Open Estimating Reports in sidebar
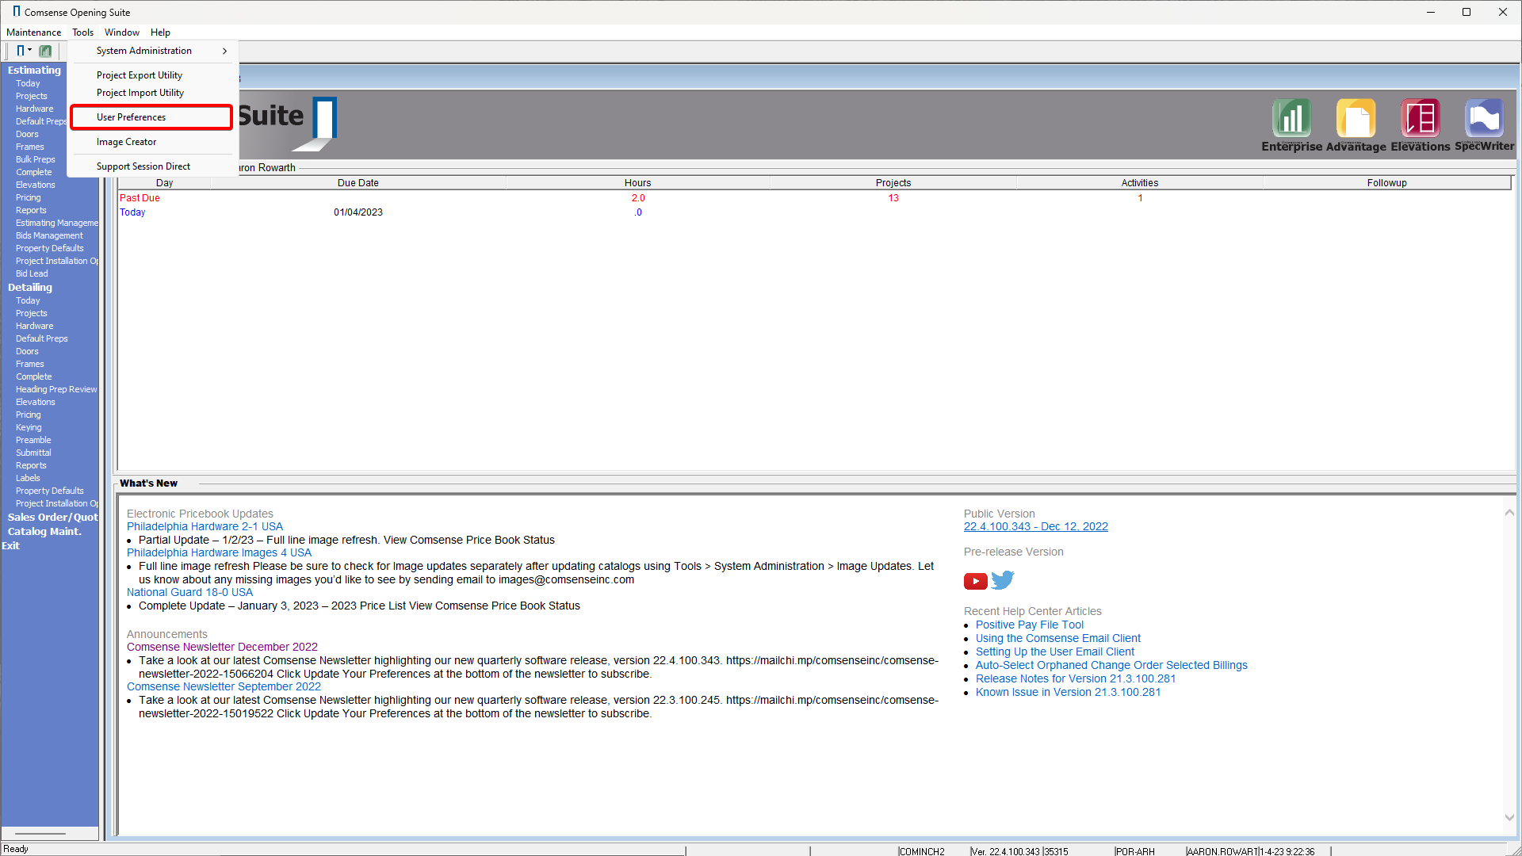 coord(31,210)
